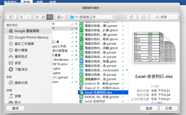Open the 11-部落格工作 folder path dropdown
The width and height of the screenshot is (186, 115).
click(x=92, y=17)
